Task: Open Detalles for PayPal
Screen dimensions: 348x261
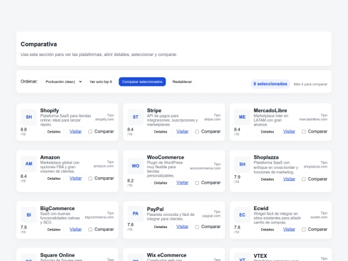Action: click(160, 227)
